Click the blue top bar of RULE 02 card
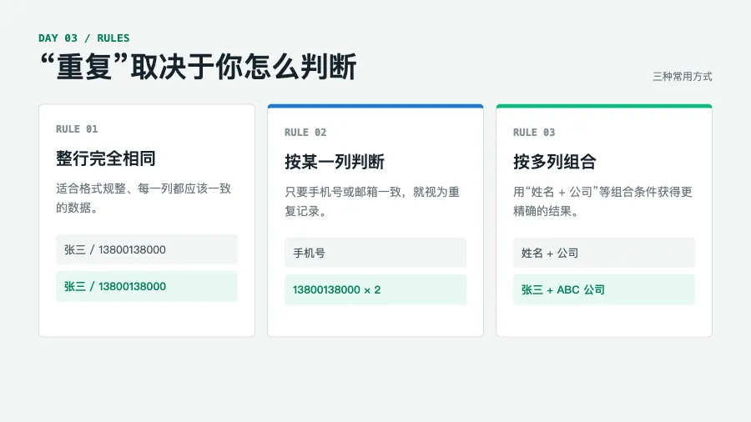 point(375,106)
